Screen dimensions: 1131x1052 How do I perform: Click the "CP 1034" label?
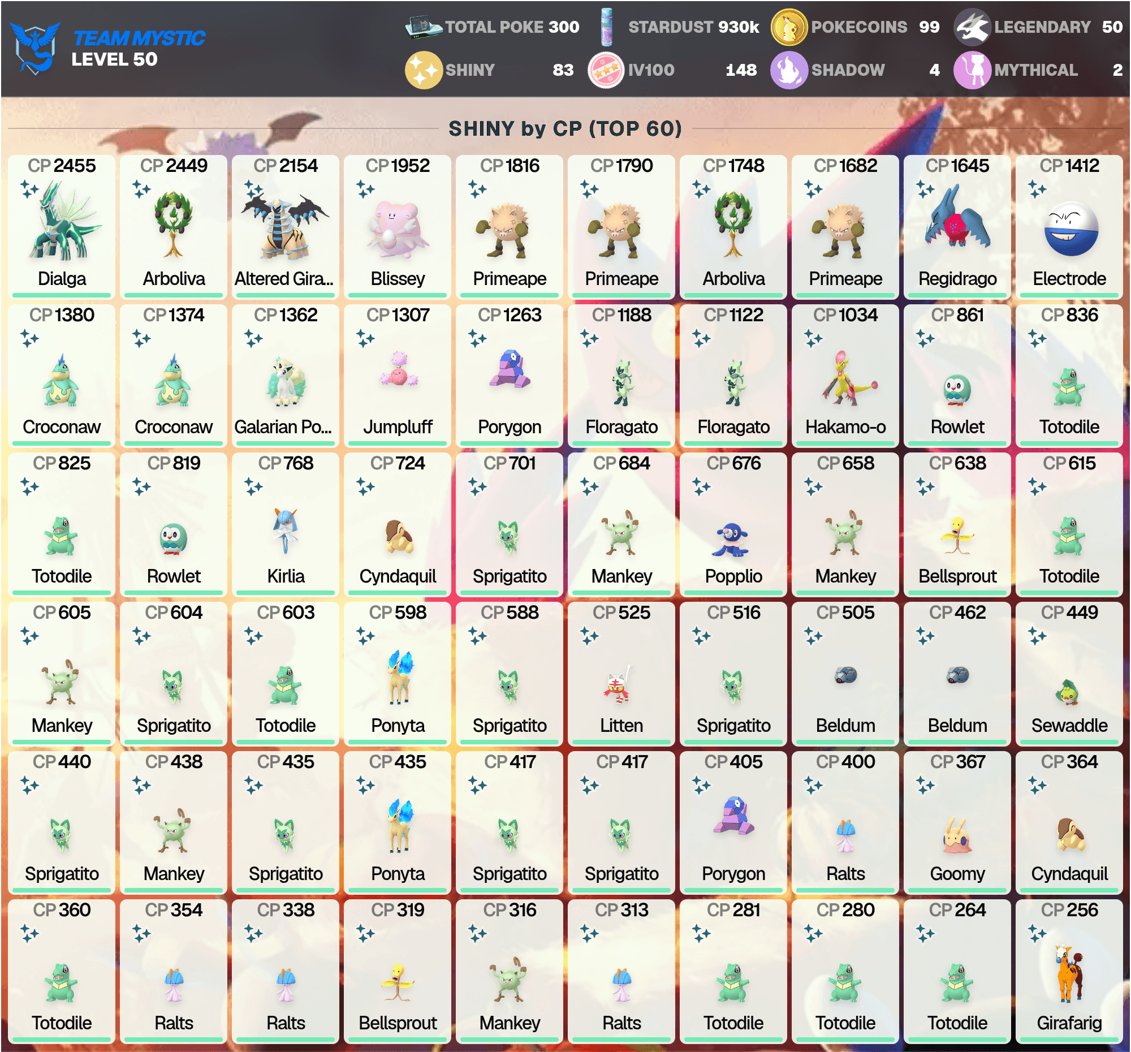845,314
